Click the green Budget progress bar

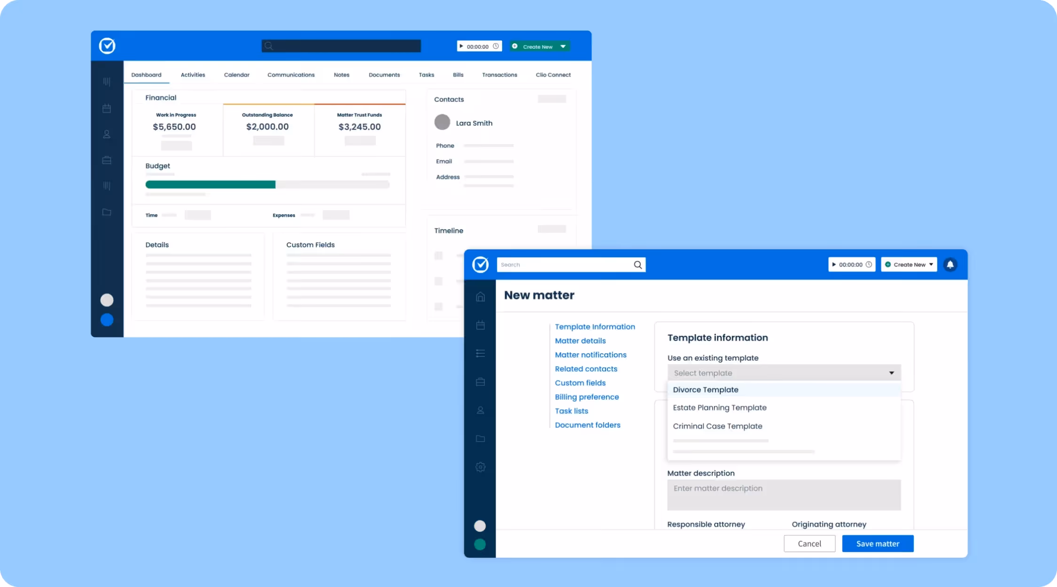coord(210,184)
